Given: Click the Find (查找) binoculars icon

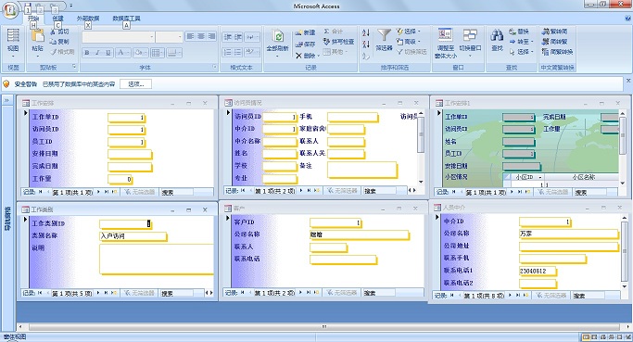Looking at the screenshot, I should click(497, 35).
